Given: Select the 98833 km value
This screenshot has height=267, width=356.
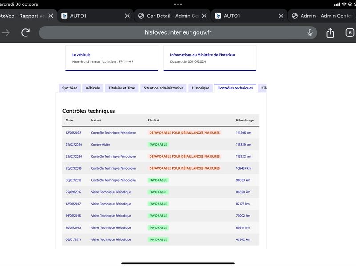Looking at the screenshot, I should click(x=243, y=180).
